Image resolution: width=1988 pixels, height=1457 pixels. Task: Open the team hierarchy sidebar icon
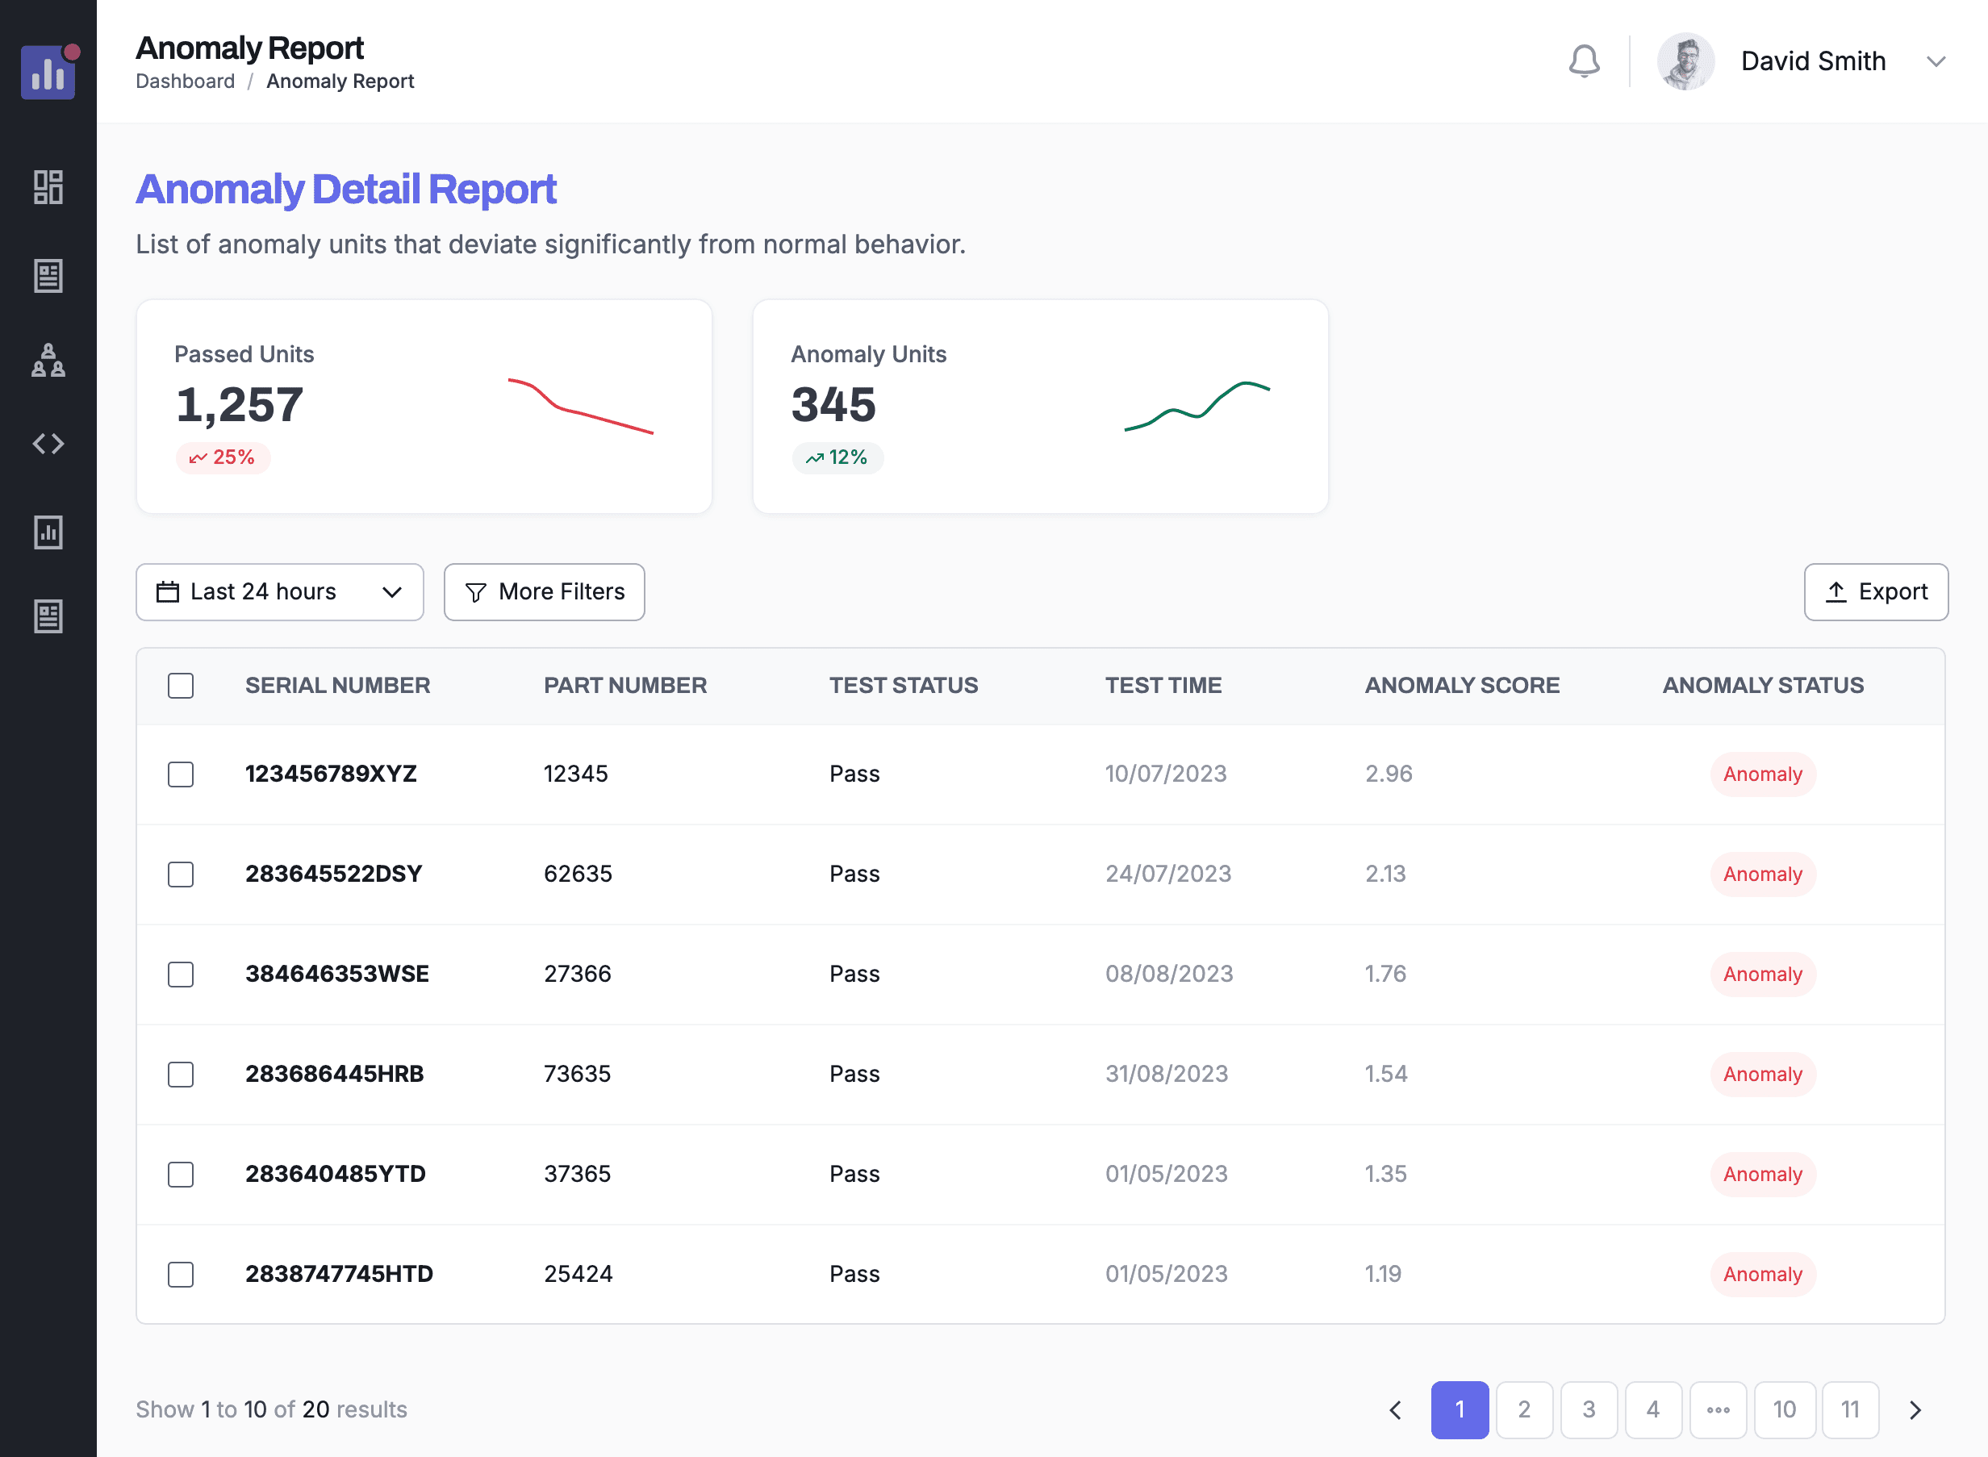(x=48, y=360)
